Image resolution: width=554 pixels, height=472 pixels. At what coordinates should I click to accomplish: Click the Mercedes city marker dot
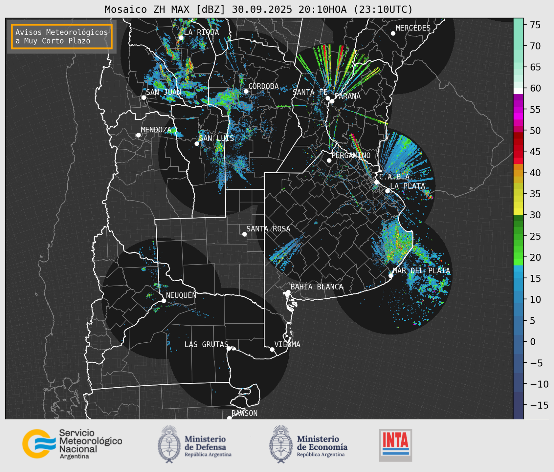tap(393, 33)
